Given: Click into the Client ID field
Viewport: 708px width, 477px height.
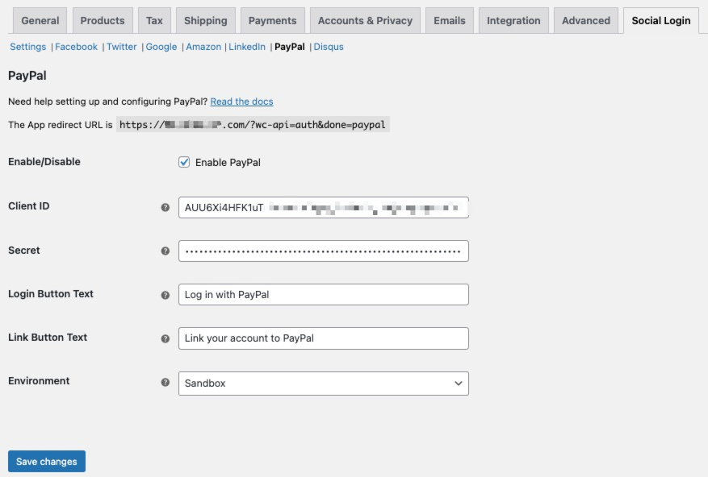Looking at the screenshot, I should click(x=323, y=208).
